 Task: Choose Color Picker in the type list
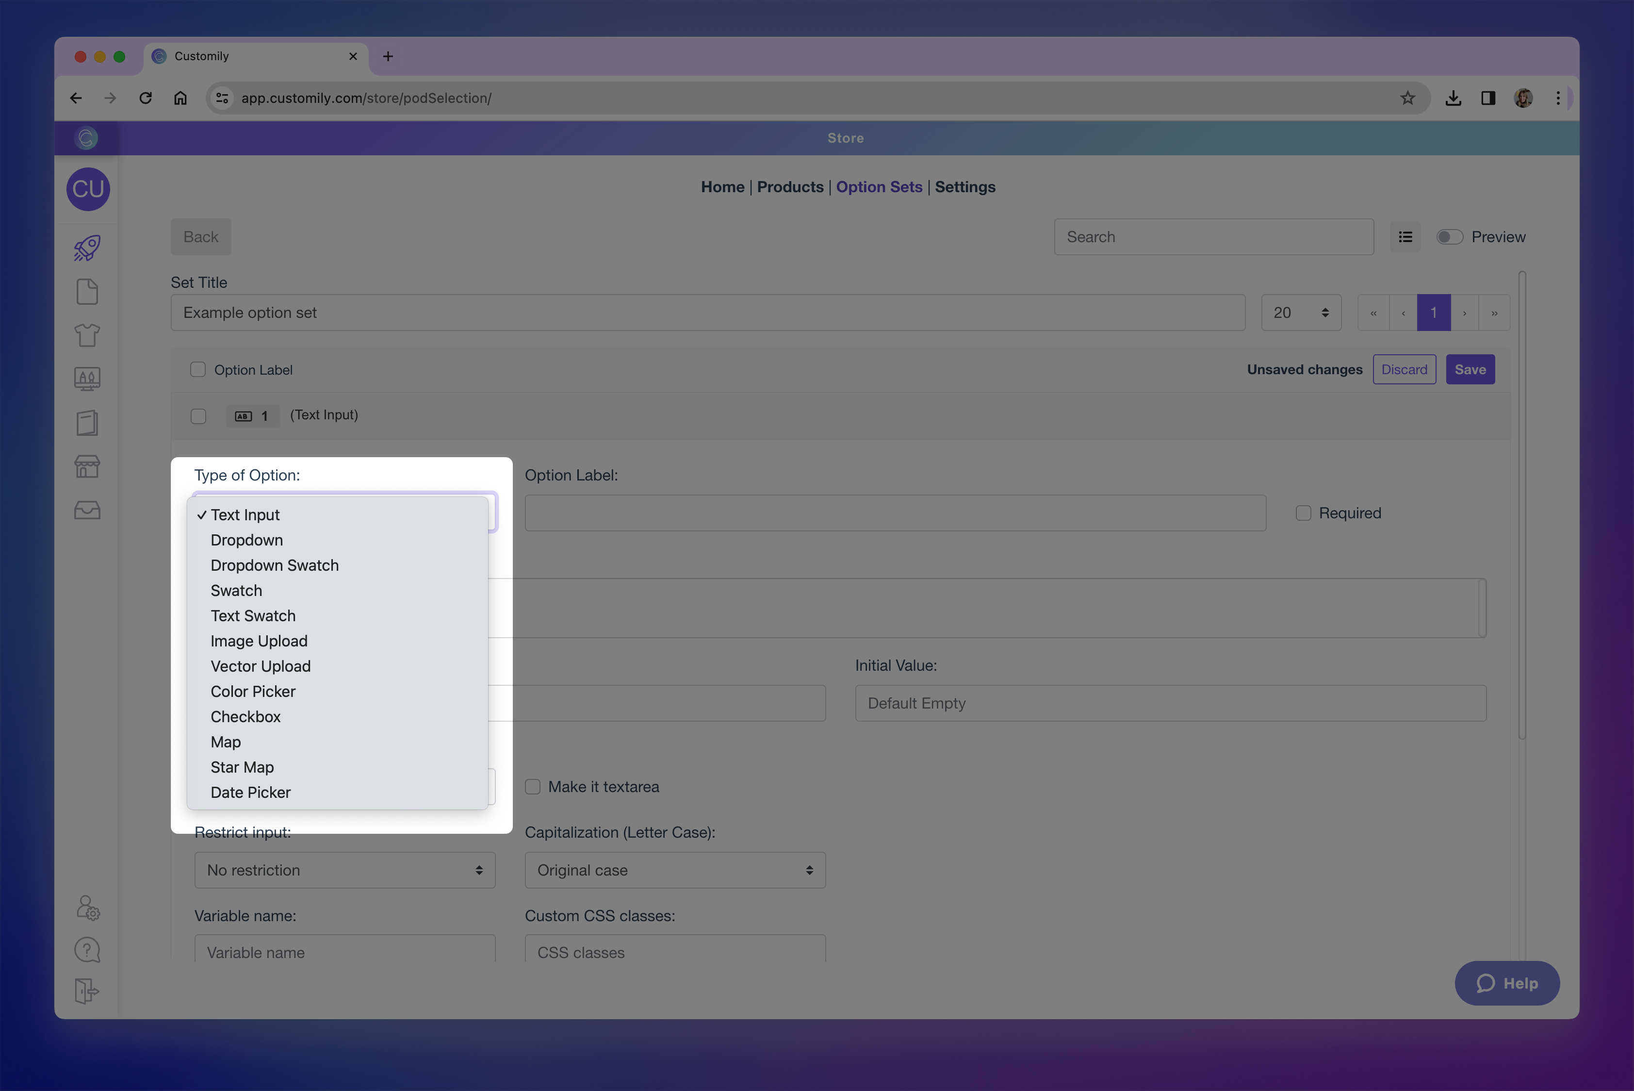coord(252,692)
